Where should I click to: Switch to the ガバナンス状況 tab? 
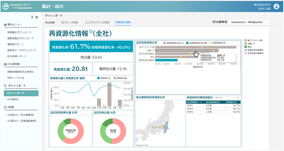[69, 22]
